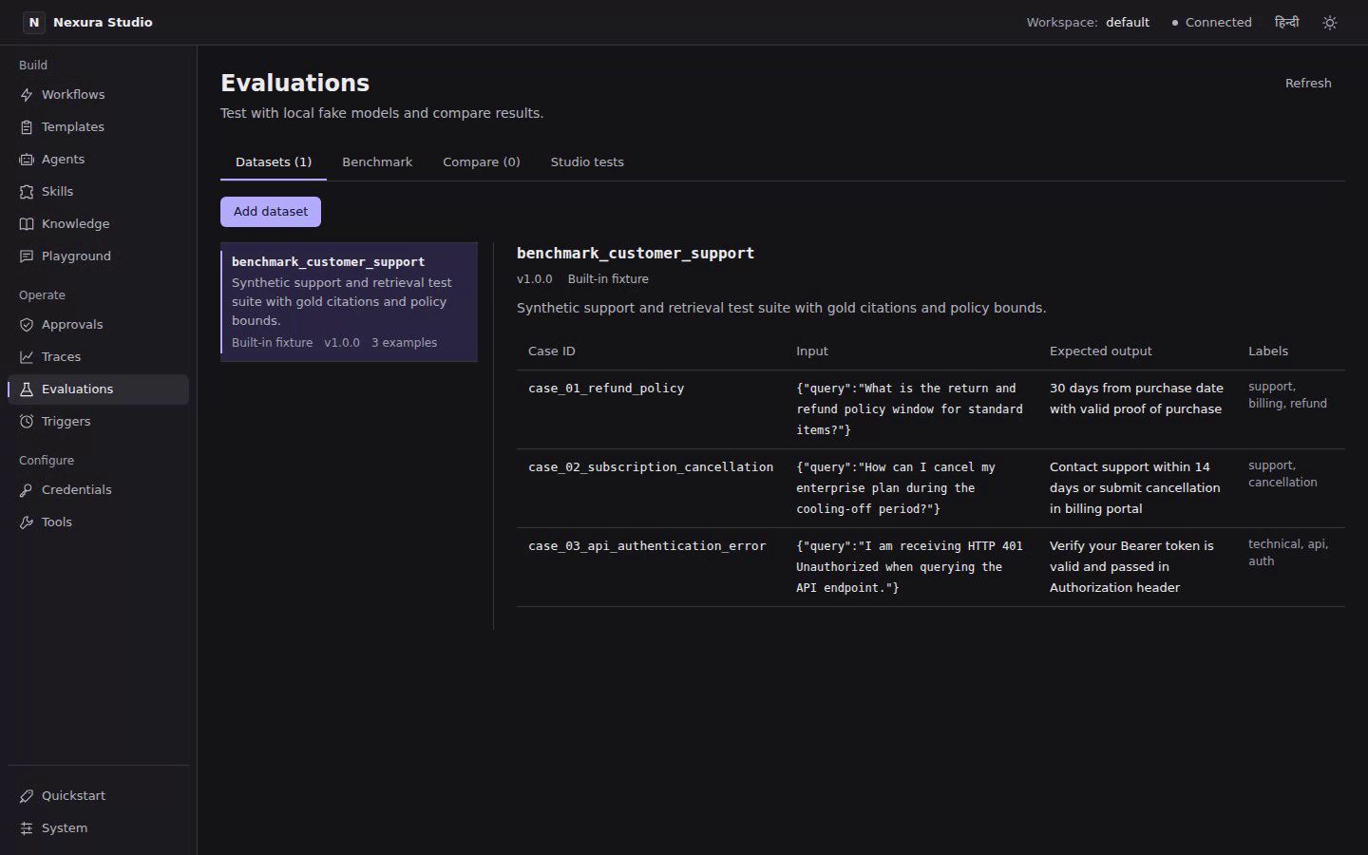Toggle light theme with sun icon
The width and height of the screenshot is (1368, 855).
(x=1330, y=23)
